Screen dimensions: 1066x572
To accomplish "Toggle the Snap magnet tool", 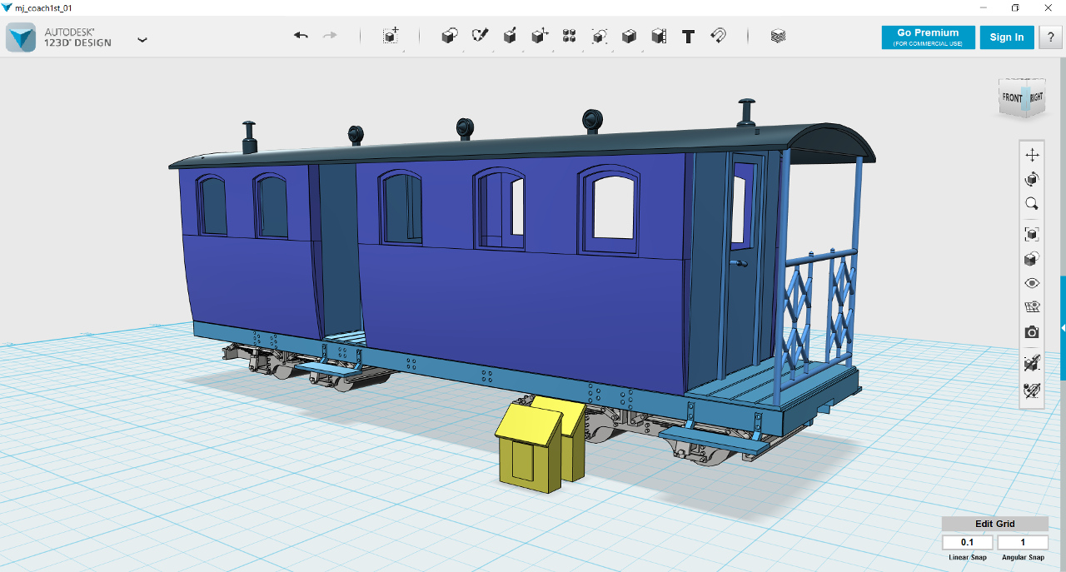I will 718,36.
